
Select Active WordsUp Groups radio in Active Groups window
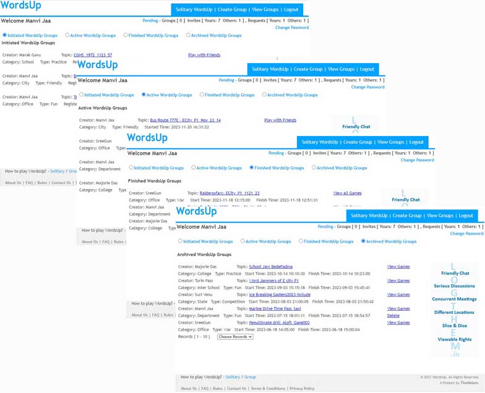coord(144,95)
